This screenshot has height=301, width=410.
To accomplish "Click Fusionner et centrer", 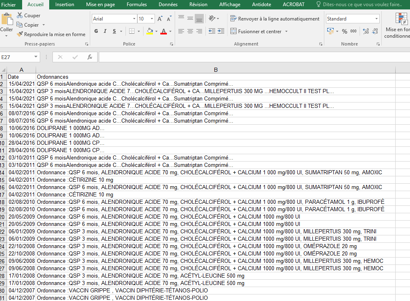I will tap(256, 32).
